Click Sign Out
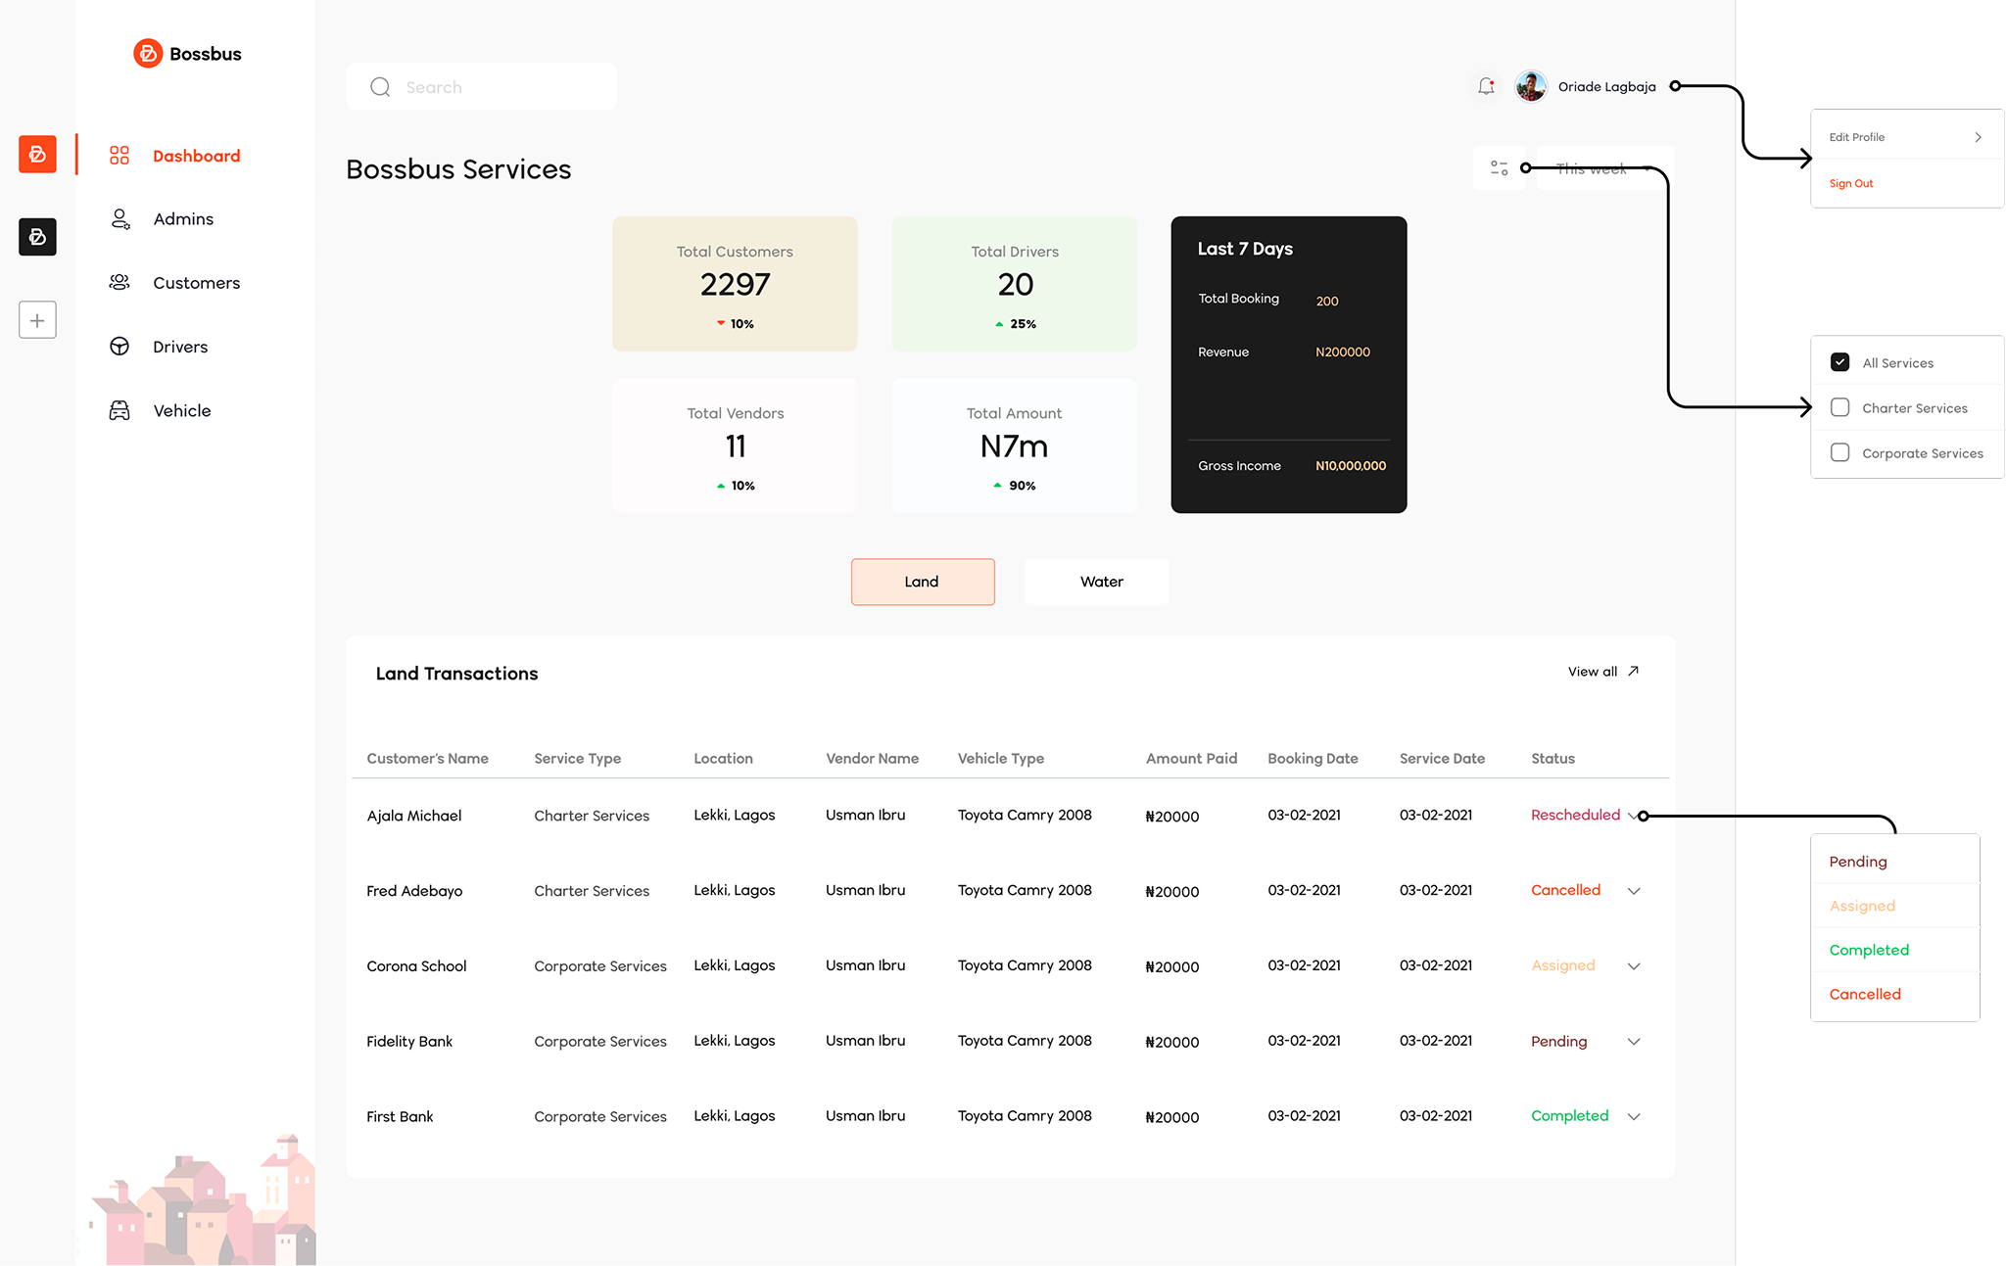This screenshot has height=1266, width=2006. click(x=1851, y=183)
